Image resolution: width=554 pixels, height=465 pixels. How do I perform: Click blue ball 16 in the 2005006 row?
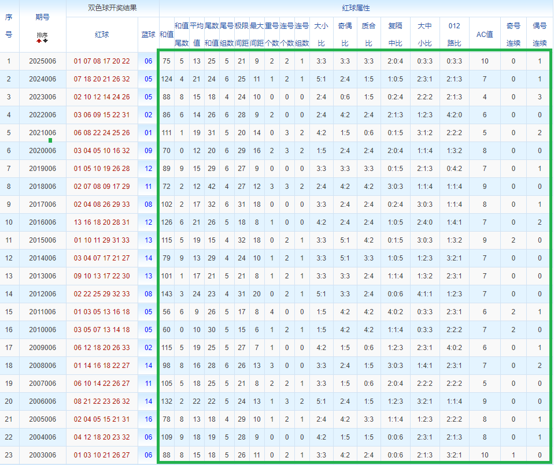click(149, 419)
